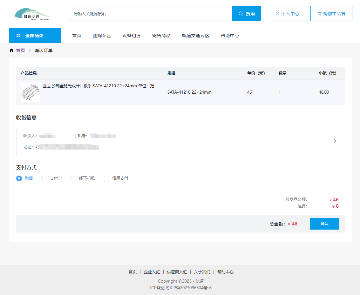The width and height of the screenshot is (360, 295).
Task: Open the 全部品类 categories menu
Action: [35, 36]
